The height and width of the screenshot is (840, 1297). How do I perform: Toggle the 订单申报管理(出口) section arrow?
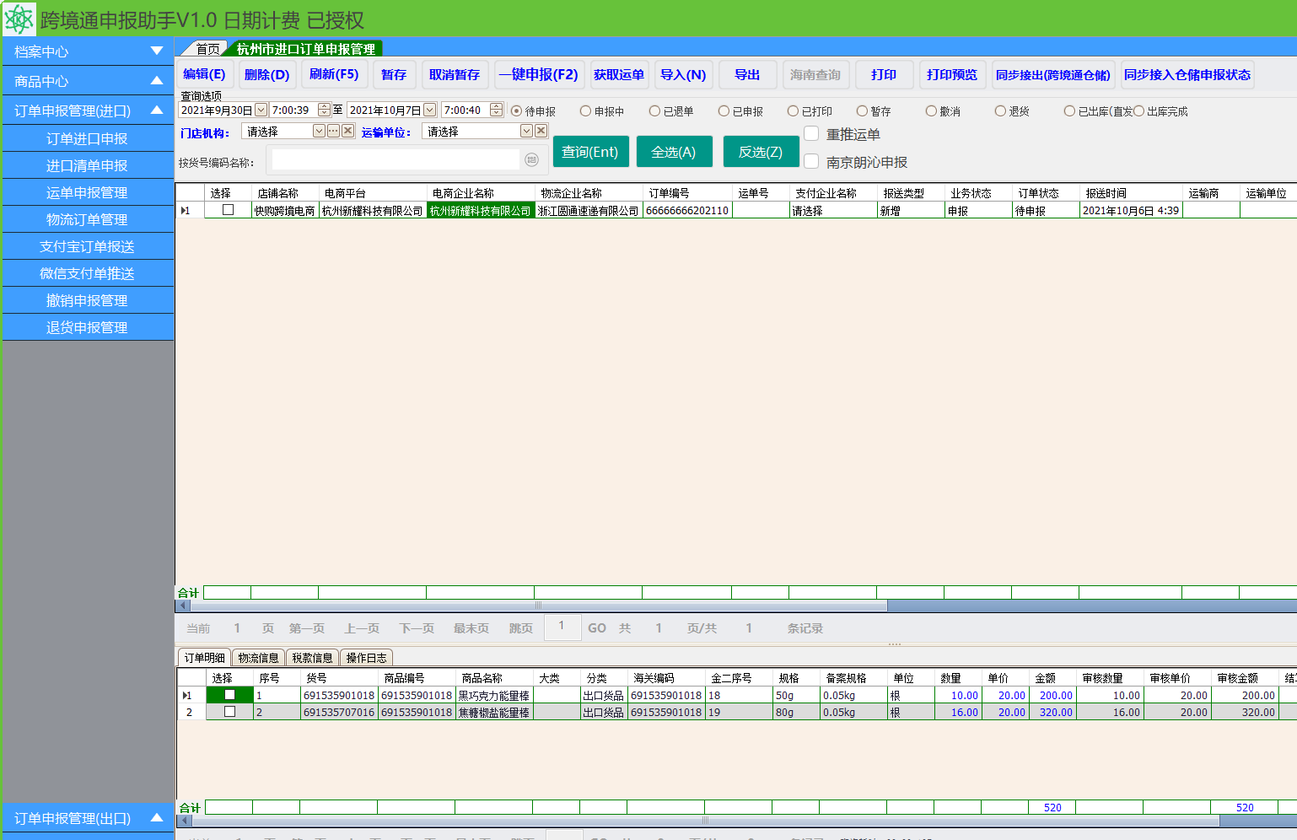tap(157, 818)
